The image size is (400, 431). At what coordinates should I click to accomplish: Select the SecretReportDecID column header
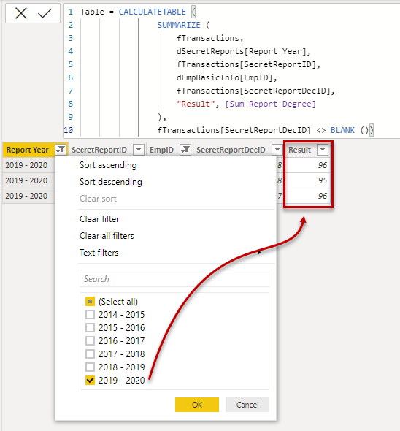[231, 150]
